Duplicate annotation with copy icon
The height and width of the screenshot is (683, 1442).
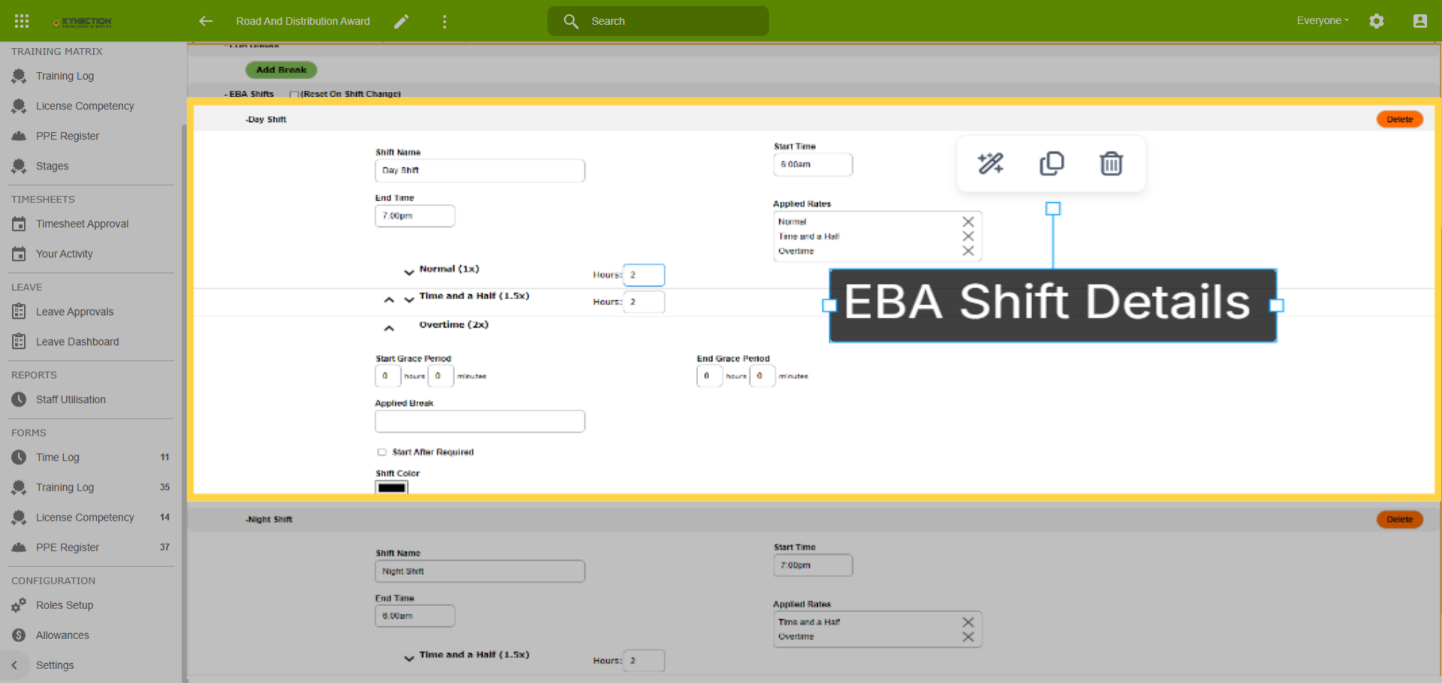click(1051, 163)
